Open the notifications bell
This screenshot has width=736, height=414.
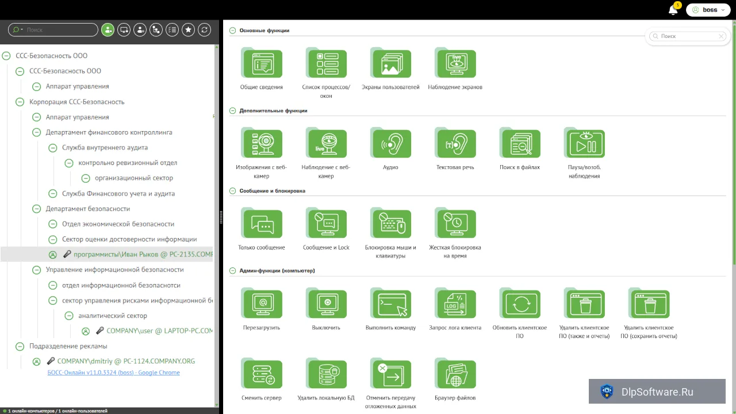pyautogui.click(x=673, y=10)
